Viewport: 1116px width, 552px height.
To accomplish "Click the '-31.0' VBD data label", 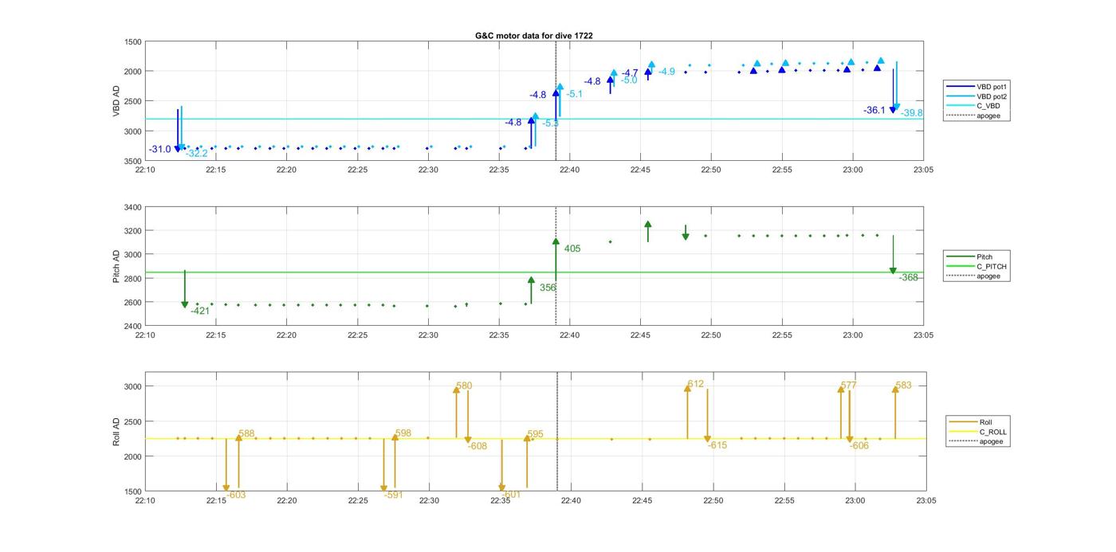I will [x=159, y=150].
